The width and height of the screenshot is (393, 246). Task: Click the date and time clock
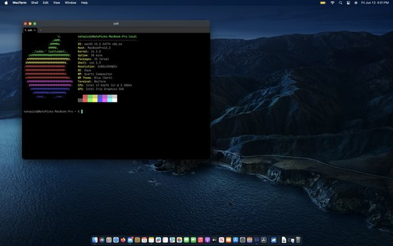[375, 3]
